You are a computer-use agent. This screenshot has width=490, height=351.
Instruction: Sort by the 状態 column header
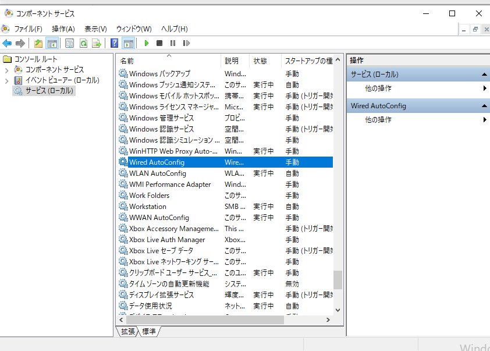coord(265,61)
